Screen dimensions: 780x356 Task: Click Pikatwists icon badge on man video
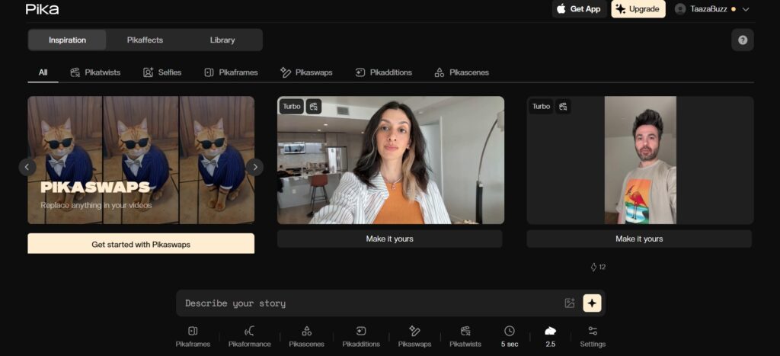563,106
